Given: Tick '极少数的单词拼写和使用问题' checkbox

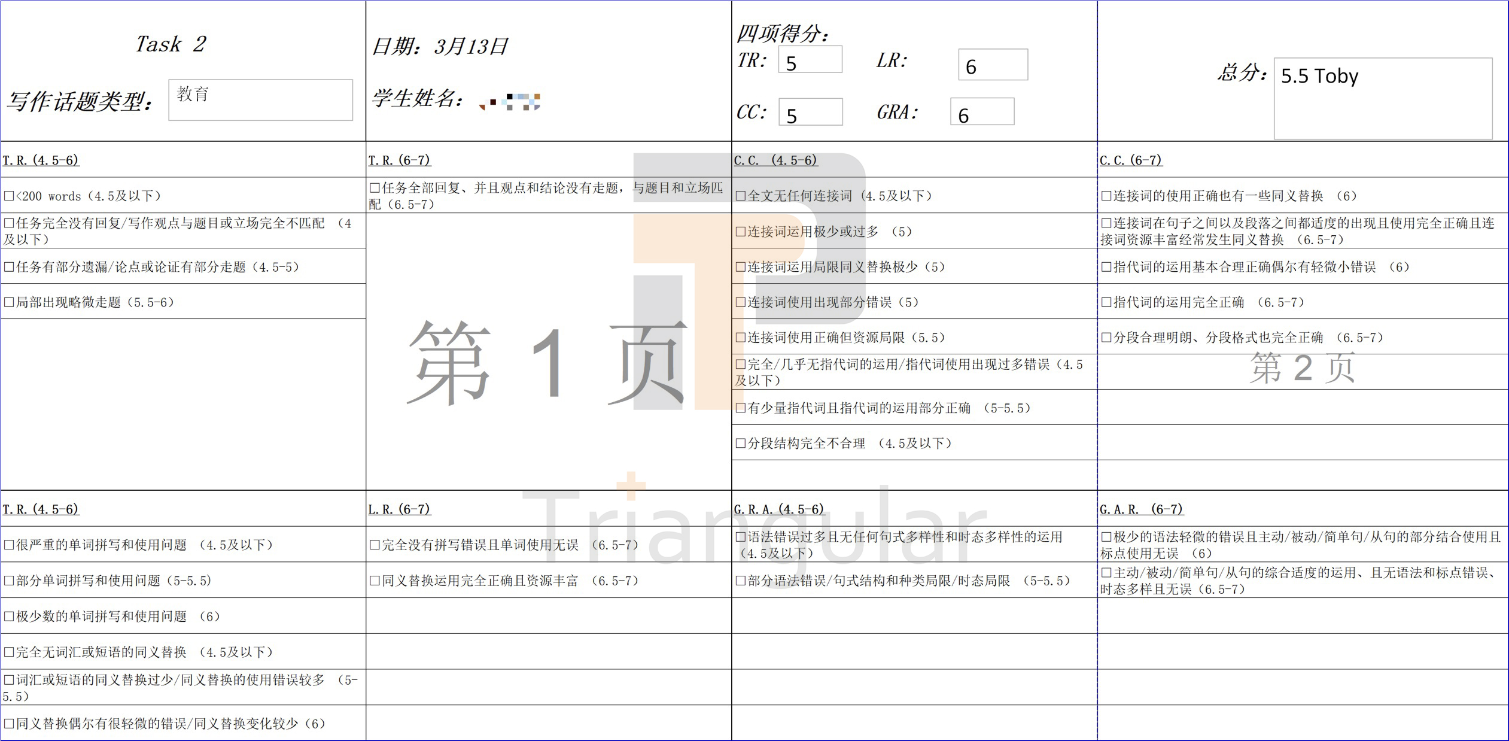Looking at the screenshot, I should point(9,617).
